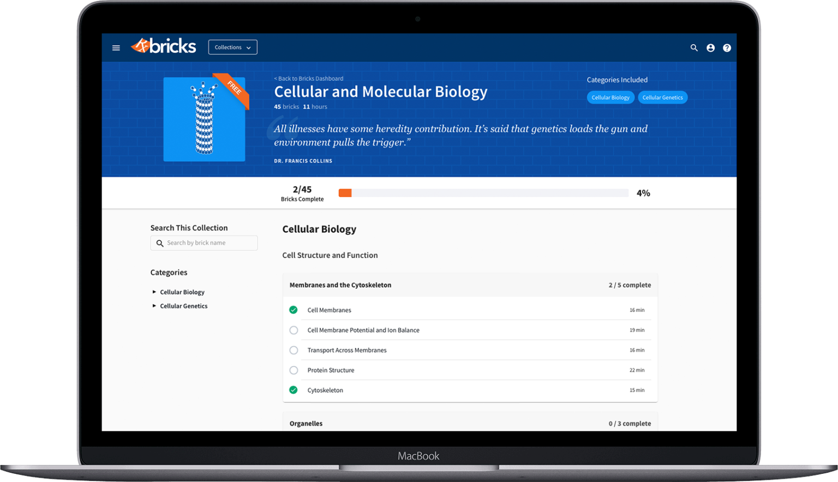
Task: Click the magnifier icon inside the search field
Action: (160, 243)
